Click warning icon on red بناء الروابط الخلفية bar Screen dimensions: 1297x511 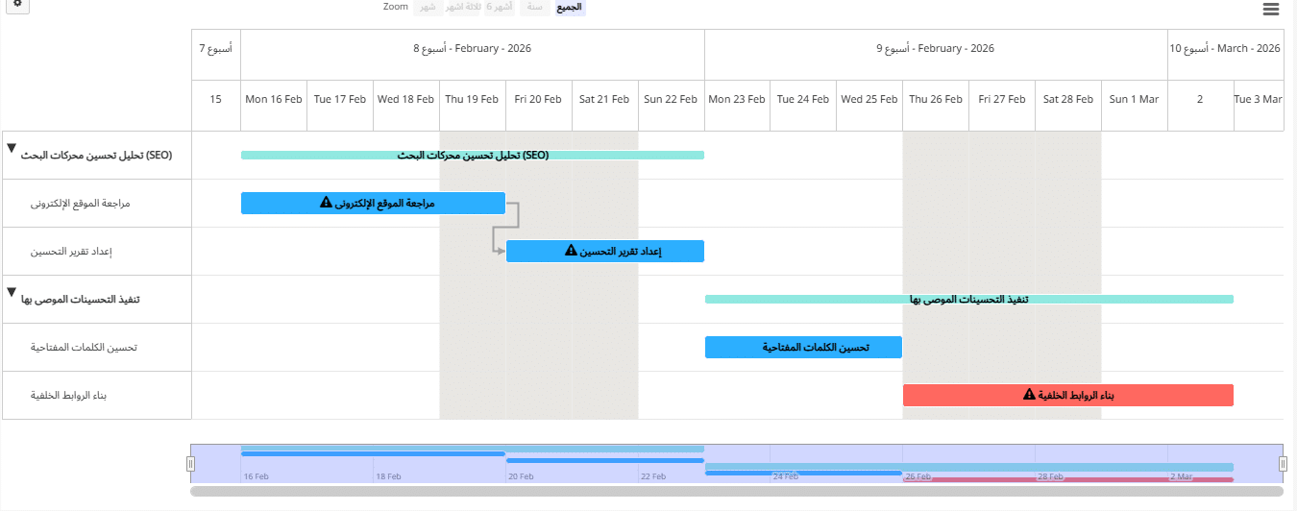coord(1029,395)
